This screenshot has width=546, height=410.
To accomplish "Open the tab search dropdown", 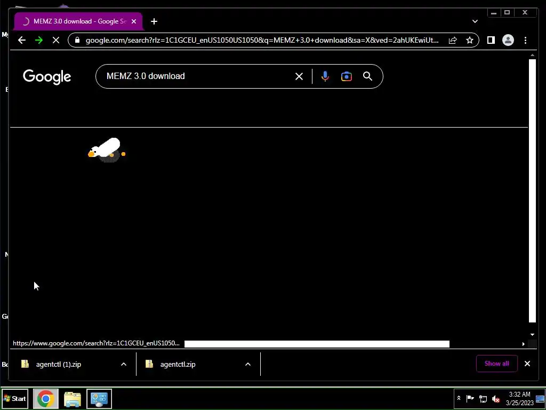I will 475,21.
